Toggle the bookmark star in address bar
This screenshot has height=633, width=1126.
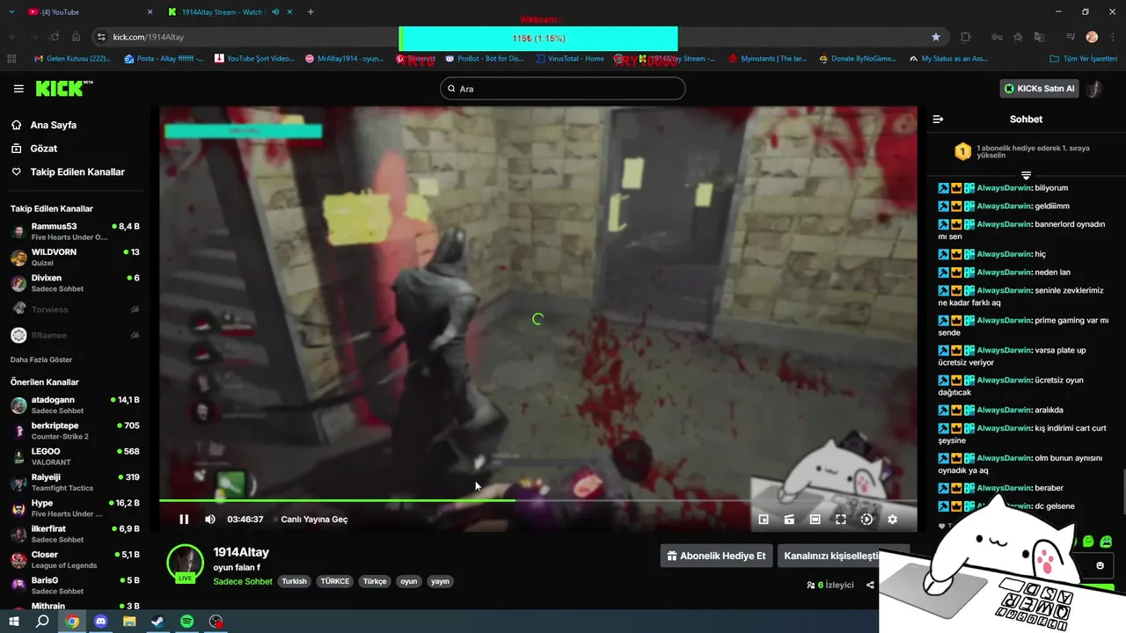(x=936, y=37)
